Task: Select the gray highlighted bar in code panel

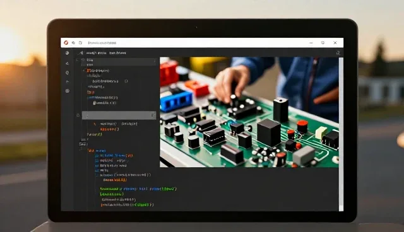Action: coord(119,115)
